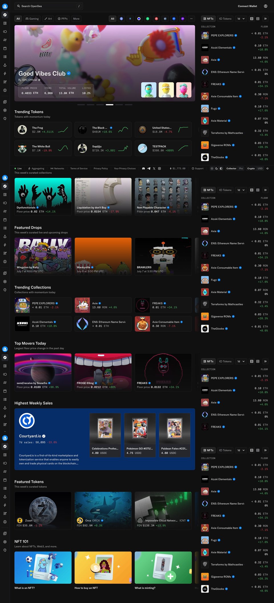
Task: Switch price display to Crypto
Action: [251, 169]
